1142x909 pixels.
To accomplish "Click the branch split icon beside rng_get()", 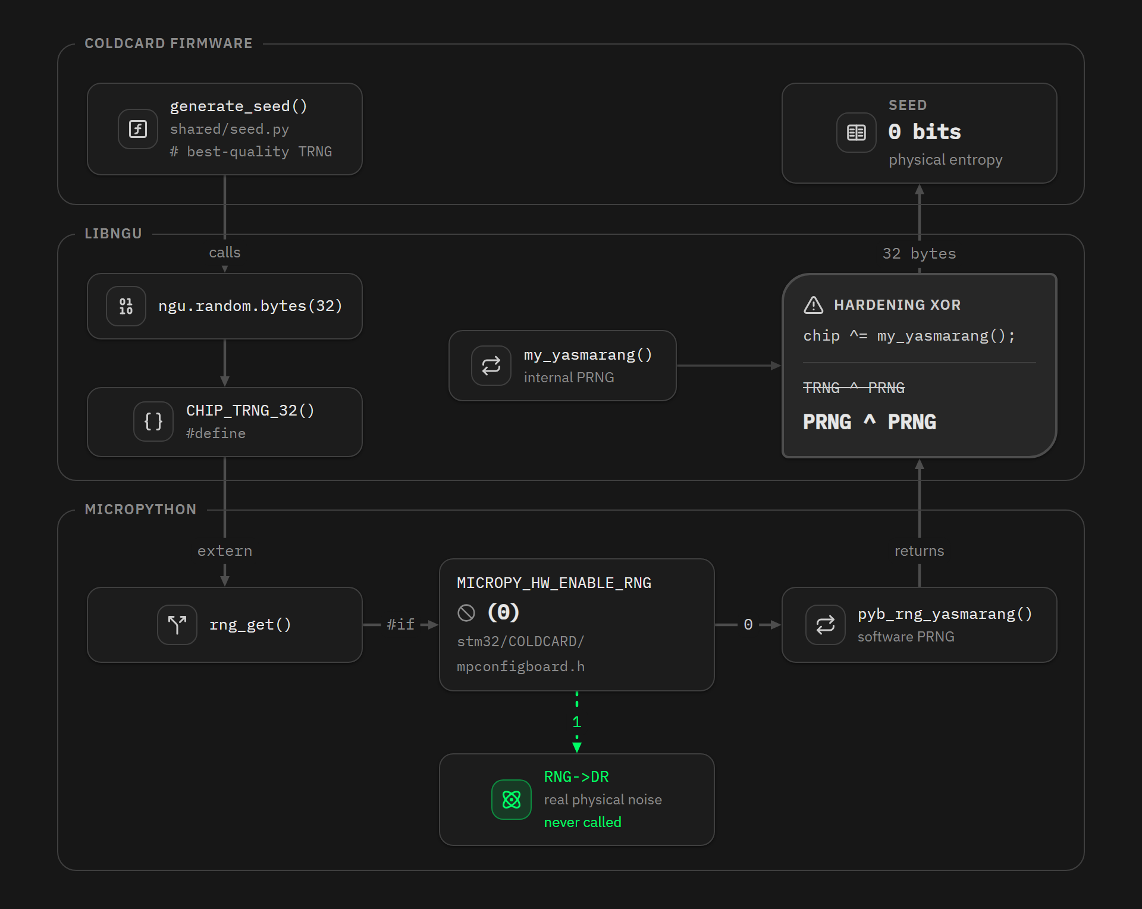I will click(177, 625).
